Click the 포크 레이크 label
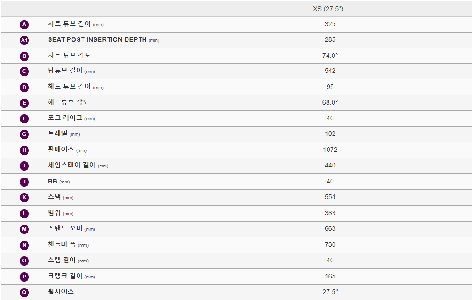472x300 pixels. [x=65, y=117]
